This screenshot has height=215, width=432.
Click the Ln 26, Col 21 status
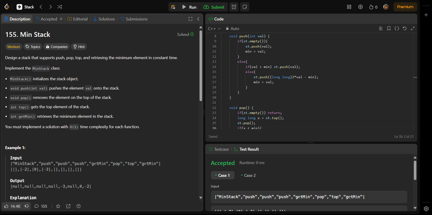tap(404, 136)
